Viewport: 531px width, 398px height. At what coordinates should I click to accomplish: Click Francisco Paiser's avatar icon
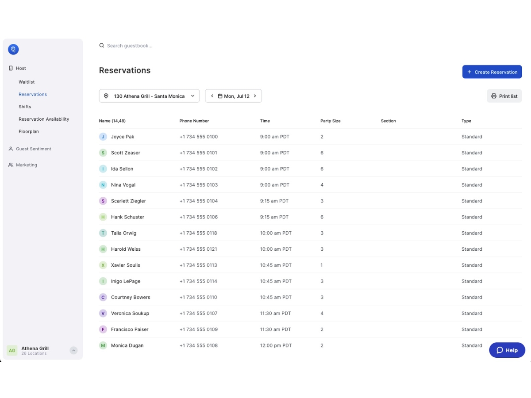[103, 329]
